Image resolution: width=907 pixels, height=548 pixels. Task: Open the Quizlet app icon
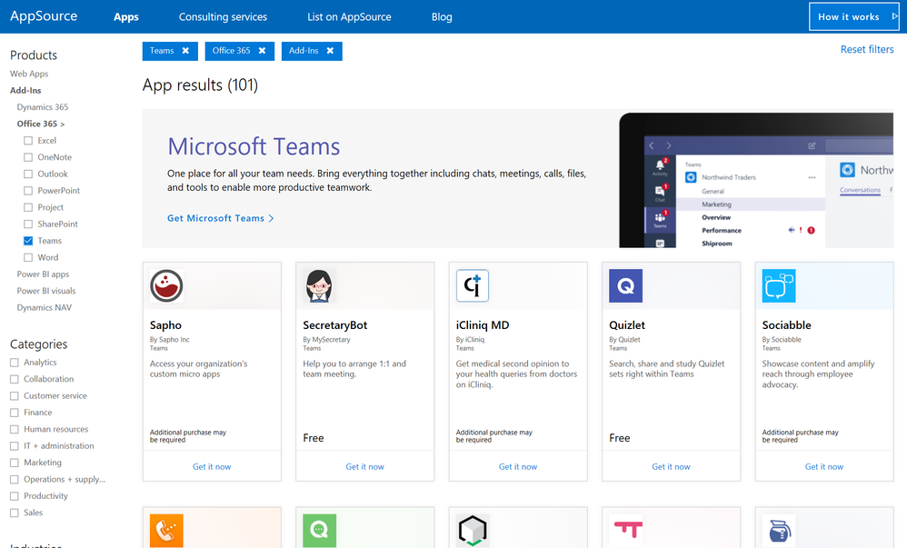[x=626, y=285]
